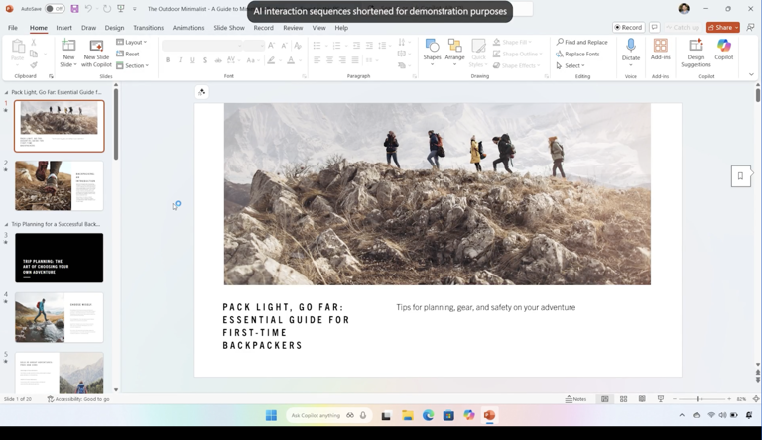This screenshot has width=762, height=440.
Task: Toggle Underline formatting
Action: [192, 60]
